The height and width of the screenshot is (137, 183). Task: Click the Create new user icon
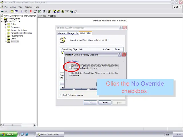[x=55, y=11]
